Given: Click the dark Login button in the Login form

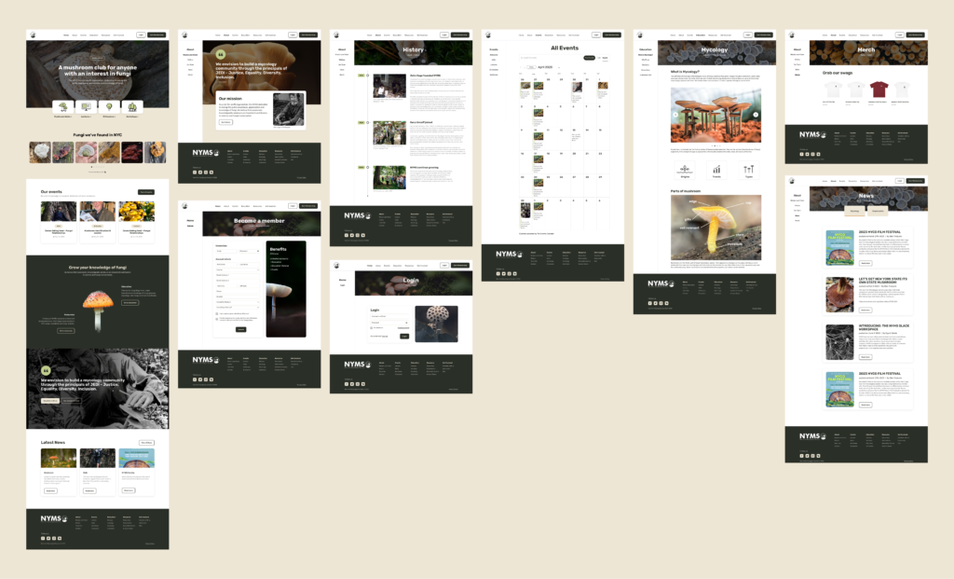Looking at the screenshot, I should click(x=404, y=336).
